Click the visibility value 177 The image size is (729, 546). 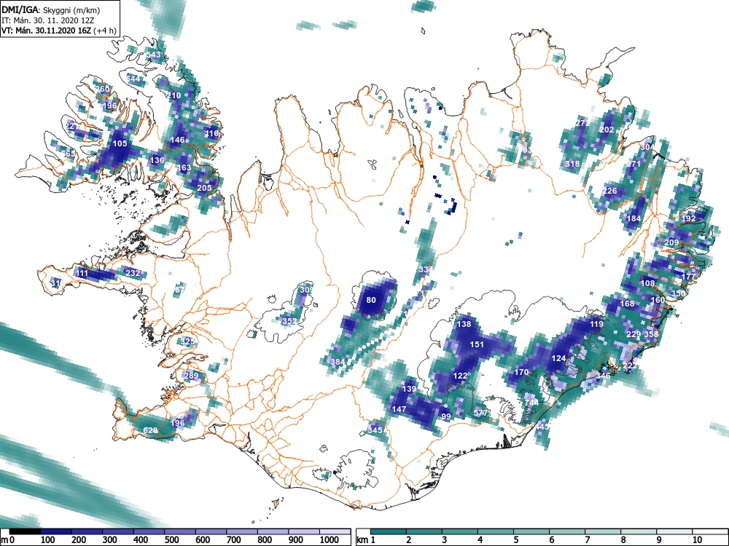click(688, 277)
